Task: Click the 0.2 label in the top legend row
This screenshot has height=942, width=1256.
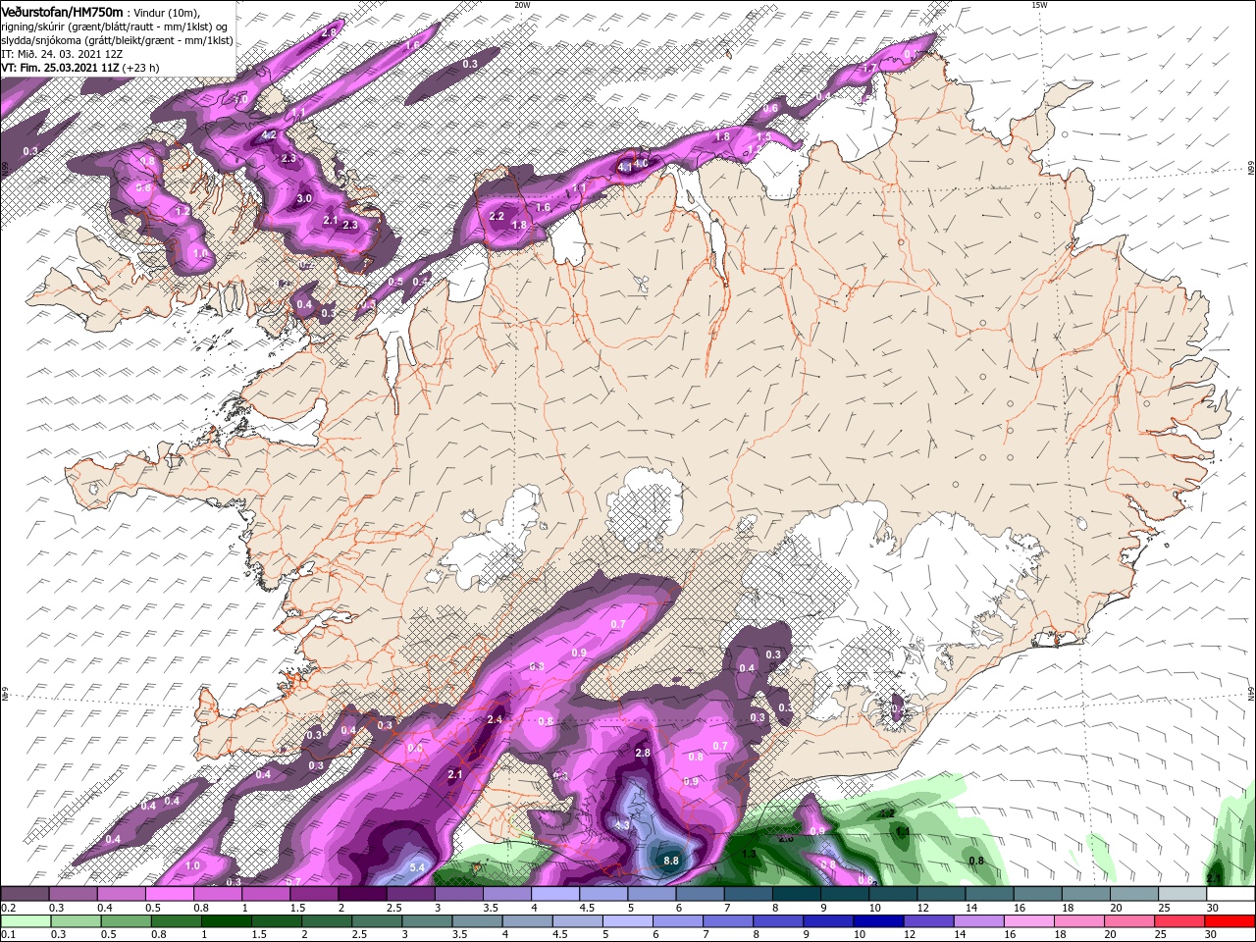Action: pos(7,908)
